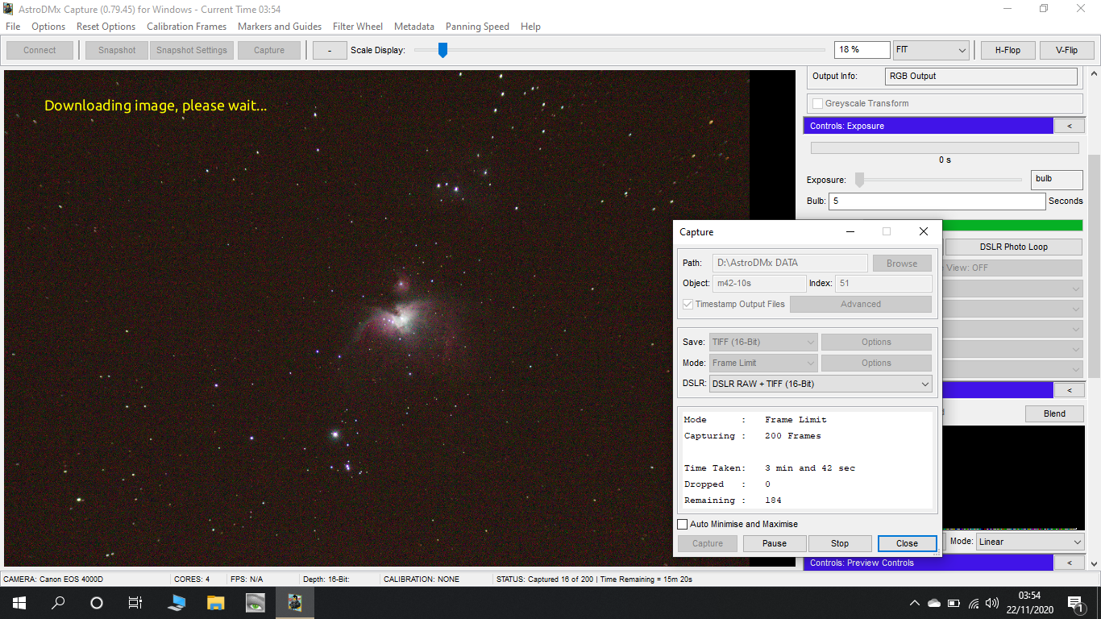Click the Bulb seconds input field
This screenshot has height=619, width=1101.
(x=937, y=201)
